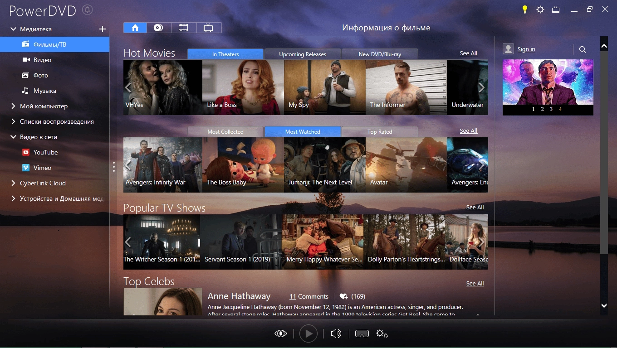Click See All for Top Celebs
This screenshot has height=348, width=617.
point(475,283)
